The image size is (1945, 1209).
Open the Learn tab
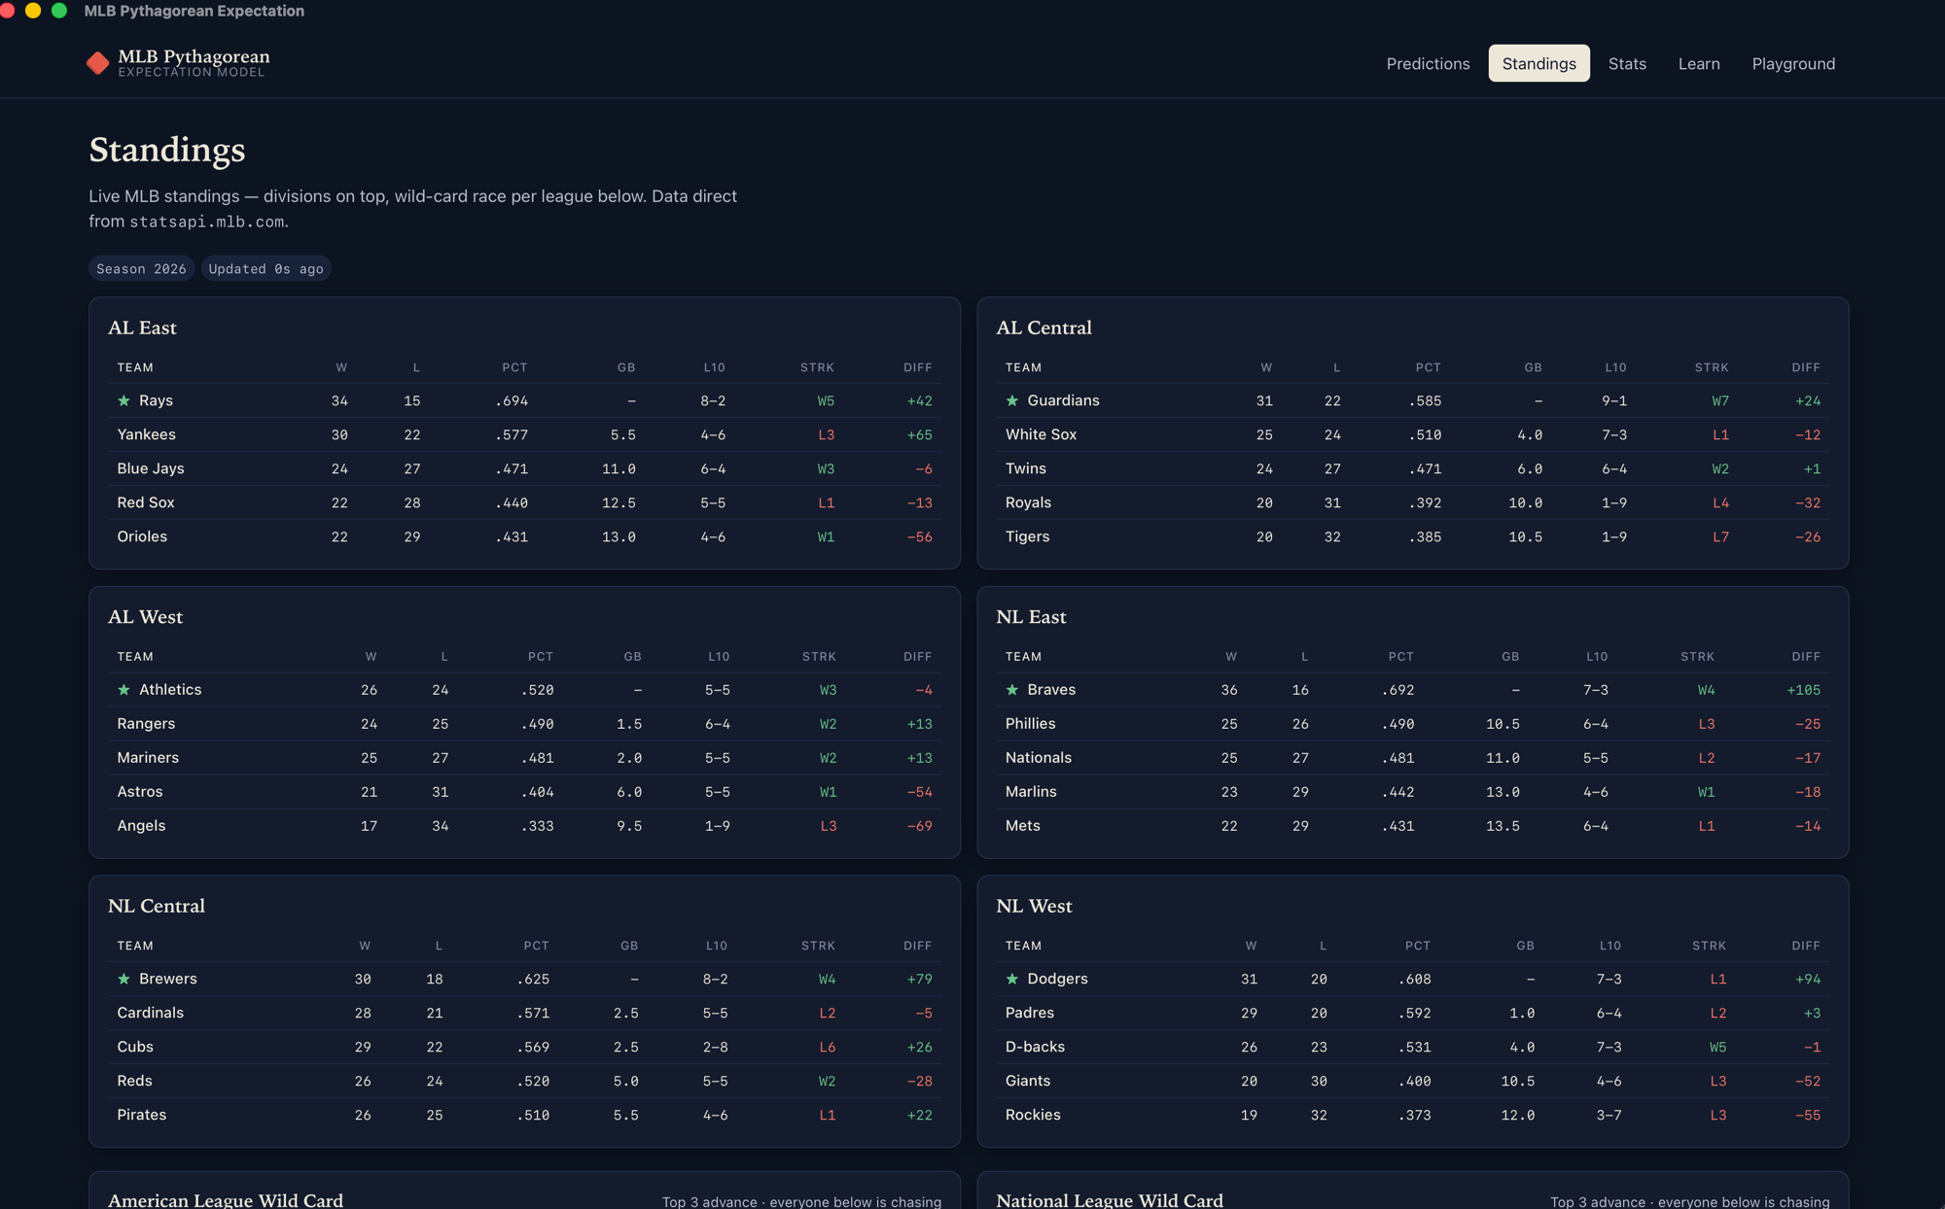1699,63
